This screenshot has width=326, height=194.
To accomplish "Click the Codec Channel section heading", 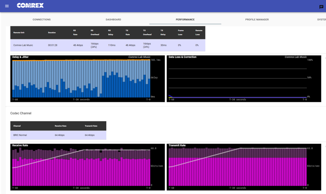I will coord(21,113).
